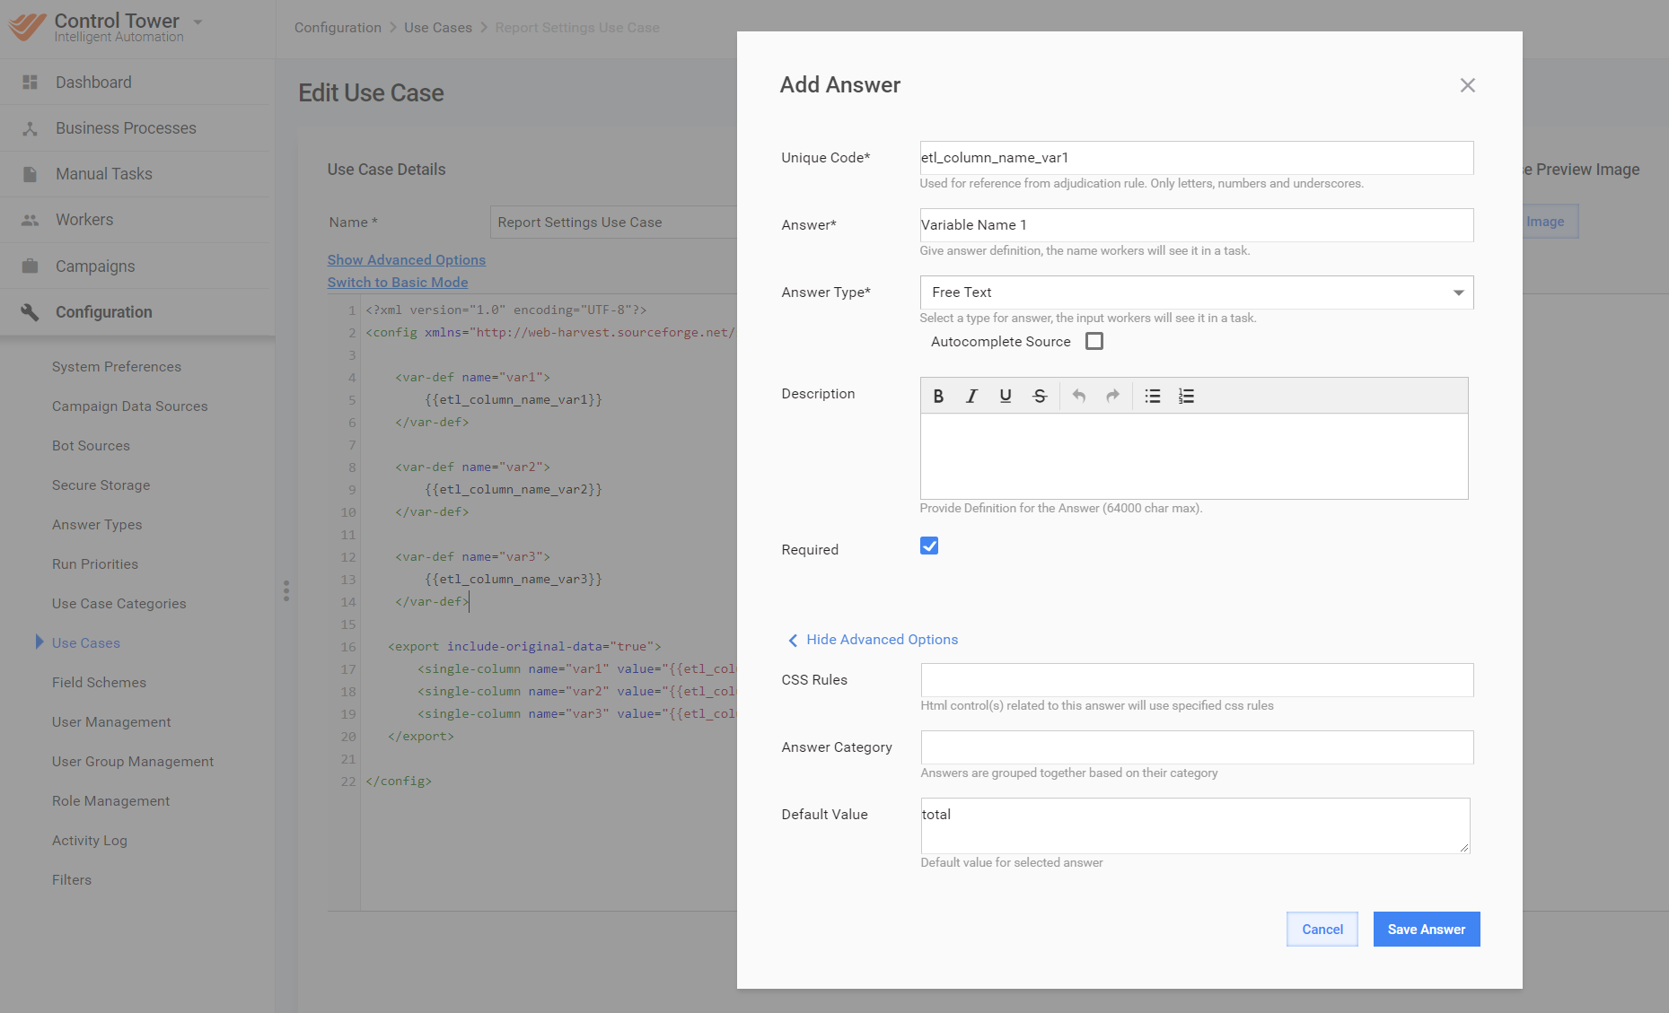
Task: Close the Add Answer dialog with X
Action: [1468, 85]
